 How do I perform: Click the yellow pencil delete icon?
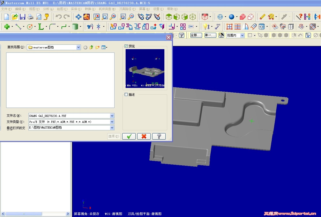click(x=263, y=17)
